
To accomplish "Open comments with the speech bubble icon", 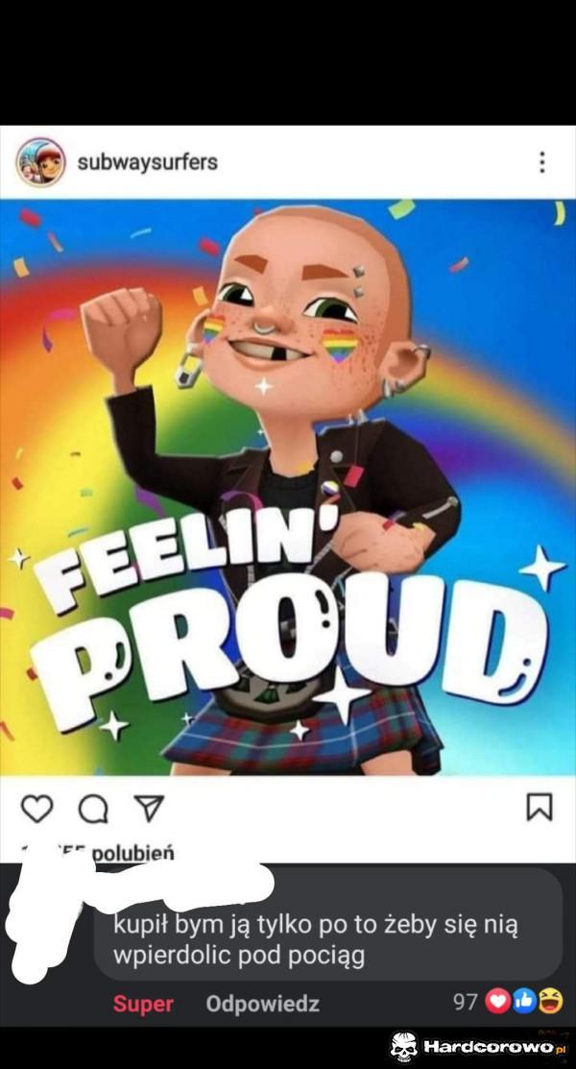I will 93,809.
